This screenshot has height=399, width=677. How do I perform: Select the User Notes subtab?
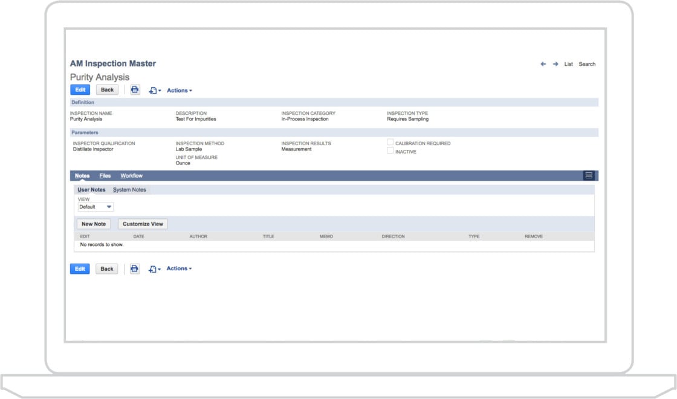coord(91,190)
